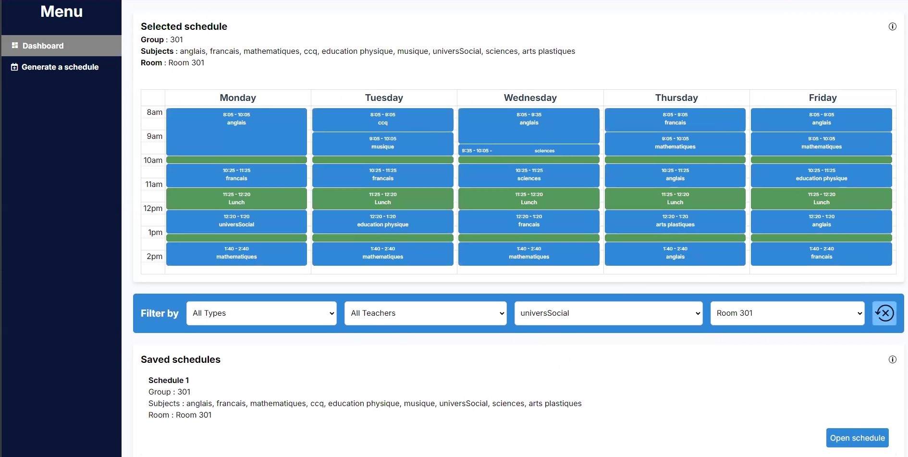
Task: Open the Room 301 filter dropdown
Action: click(x=787, y=313)
